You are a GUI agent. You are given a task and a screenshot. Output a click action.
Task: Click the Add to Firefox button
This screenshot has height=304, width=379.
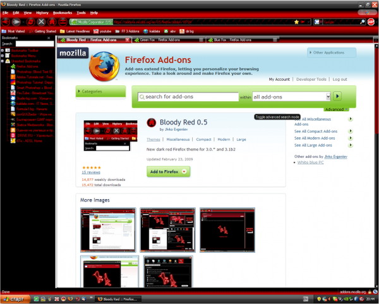168,172
